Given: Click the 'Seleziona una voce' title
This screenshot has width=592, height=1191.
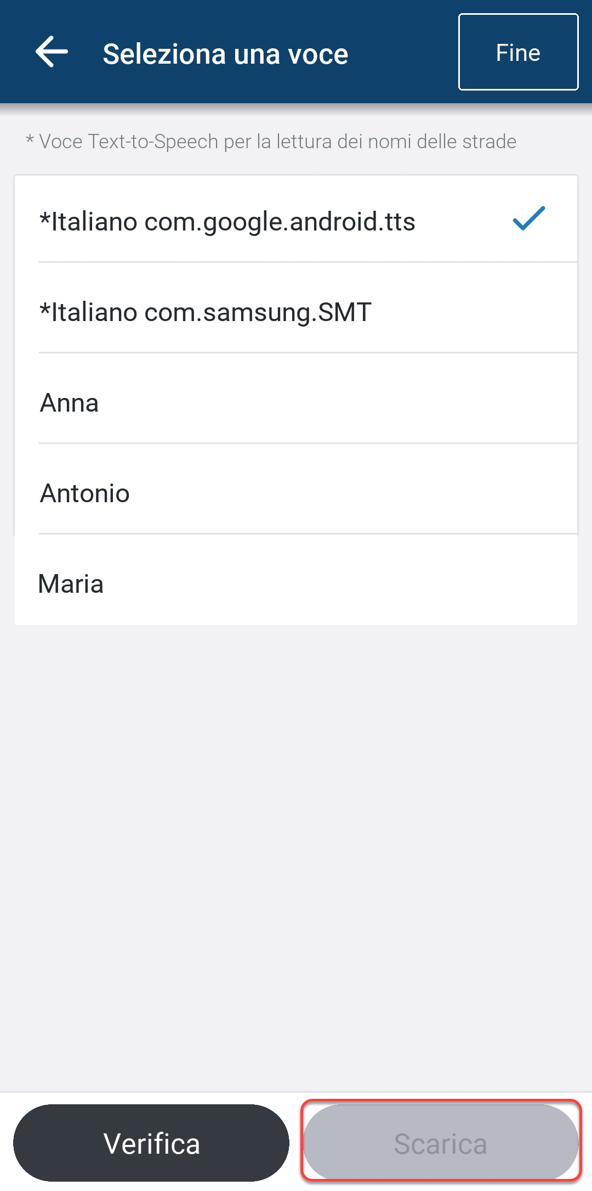Looking at the screenshot, I should coord(225,54).
